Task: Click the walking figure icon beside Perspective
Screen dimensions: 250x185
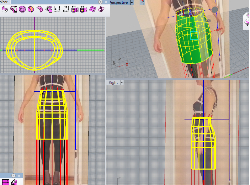Action: point(142,3)
